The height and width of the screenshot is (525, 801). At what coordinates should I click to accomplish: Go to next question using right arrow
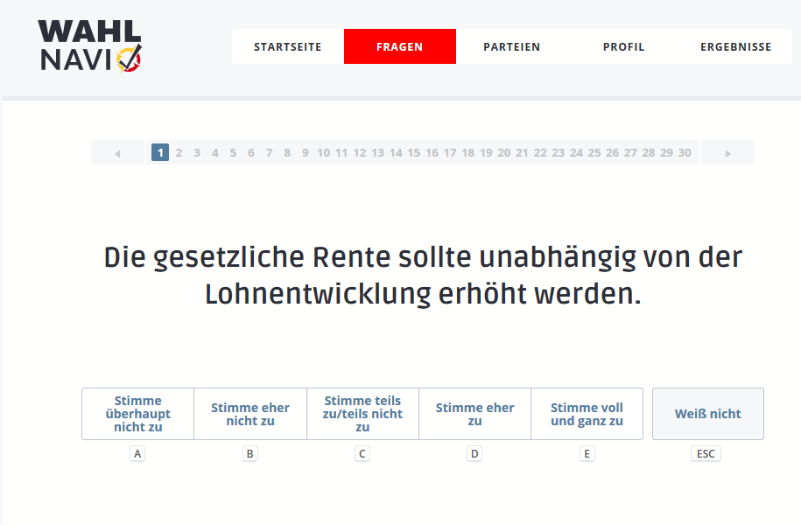(727, 153)
